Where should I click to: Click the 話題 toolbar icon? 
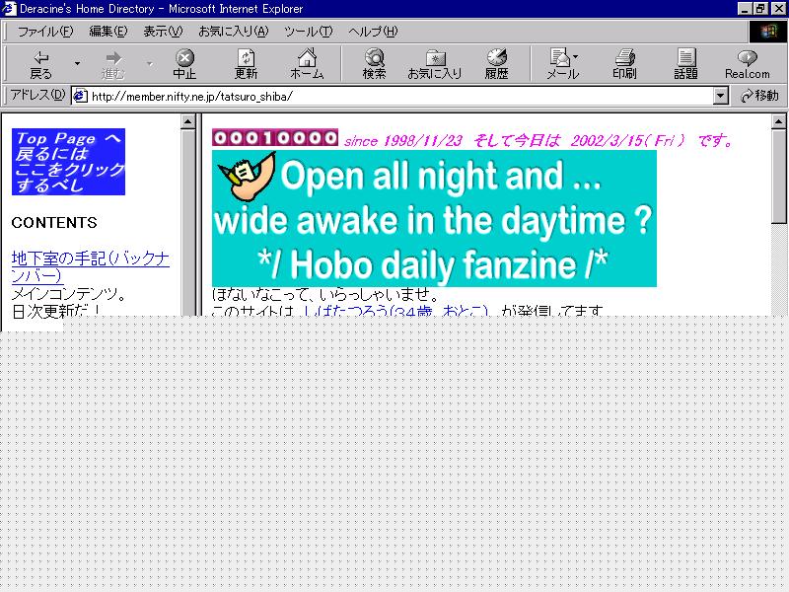(685, 63)
